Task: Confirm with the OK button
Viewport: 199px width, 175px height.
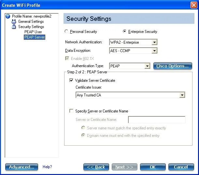Action: [x=153, y=167]
